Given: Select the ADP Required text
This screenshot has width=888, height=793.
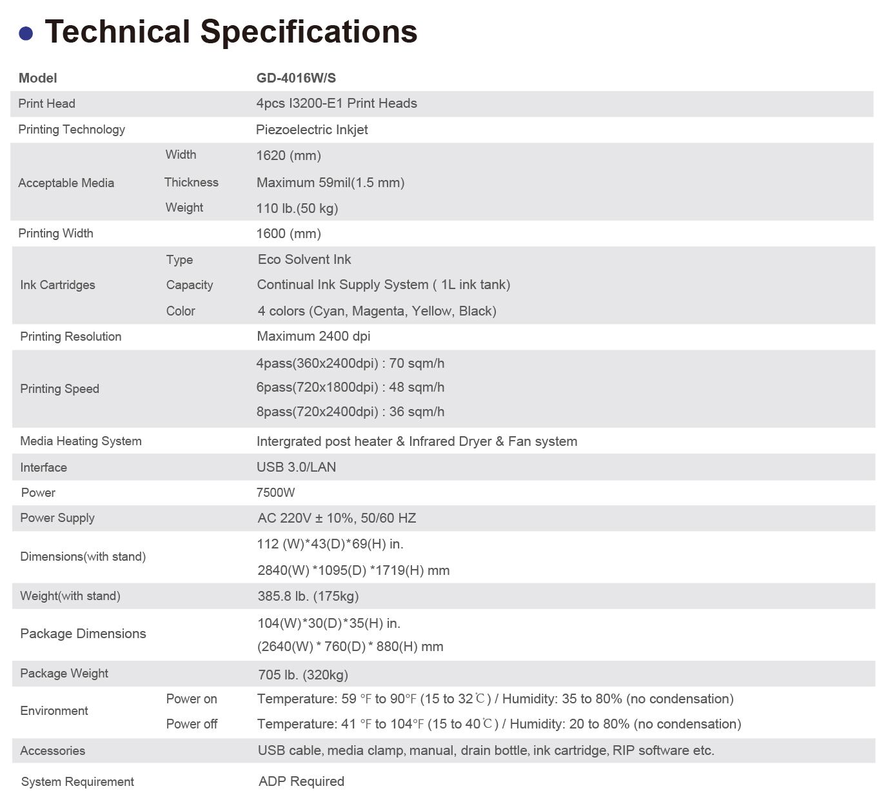Looking at the screenshot, I should [x=301, y=781].
